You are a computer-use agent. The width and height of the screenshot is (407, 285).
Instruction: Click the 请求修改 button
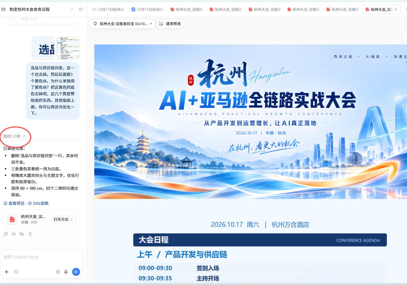(x=170, y=24)
